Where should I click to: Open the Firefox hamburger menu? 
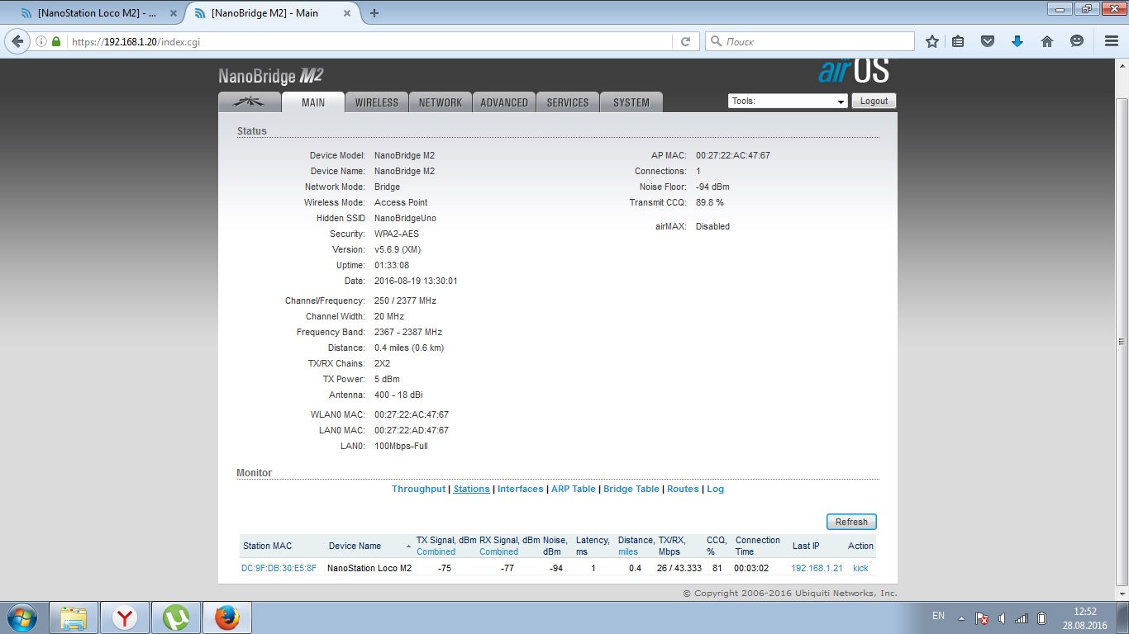click(x=1112, y=41)
